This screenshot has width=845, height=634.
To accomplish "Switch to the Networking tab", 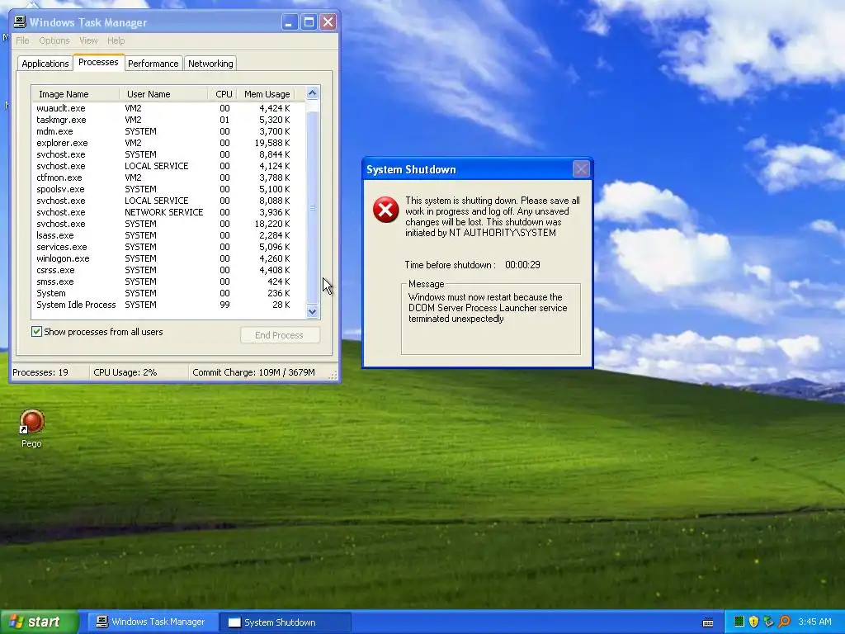I will [x=210, y=64].
